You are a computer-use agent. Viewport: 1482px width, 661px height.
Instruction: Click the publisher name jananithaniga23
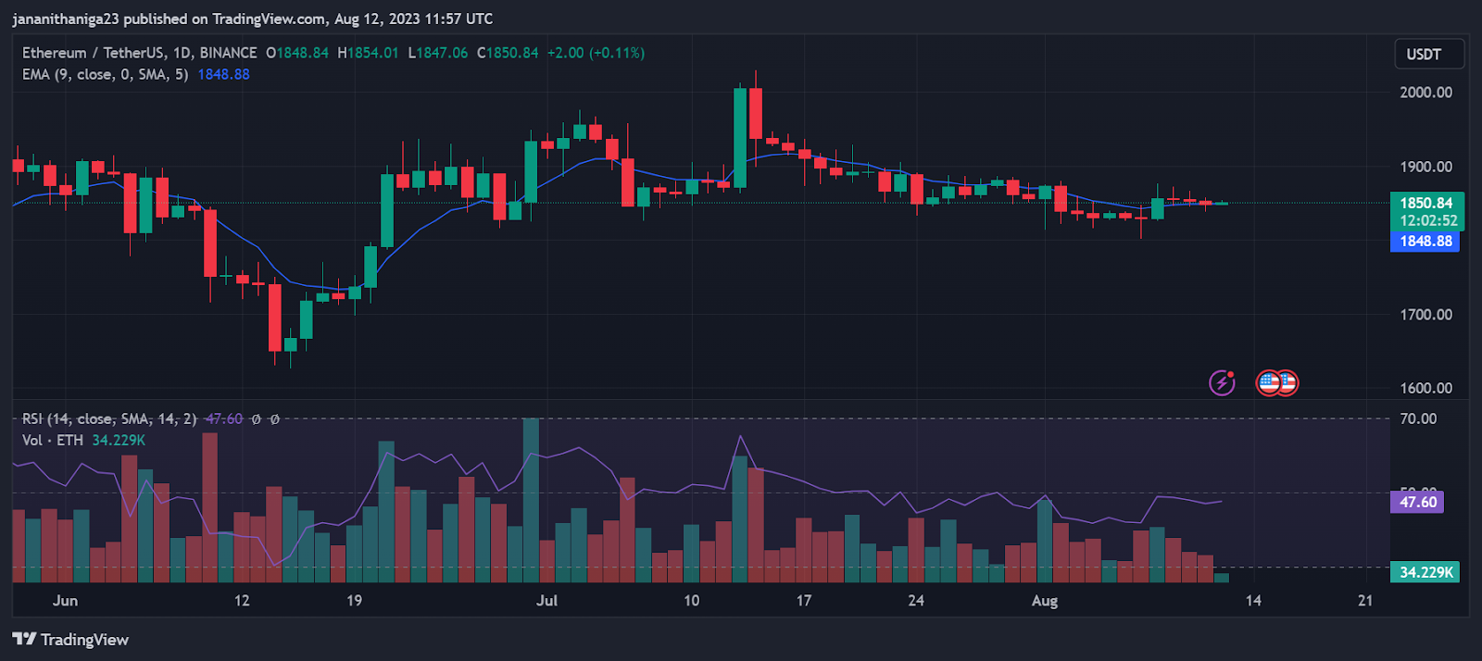(x=66, y=19)
